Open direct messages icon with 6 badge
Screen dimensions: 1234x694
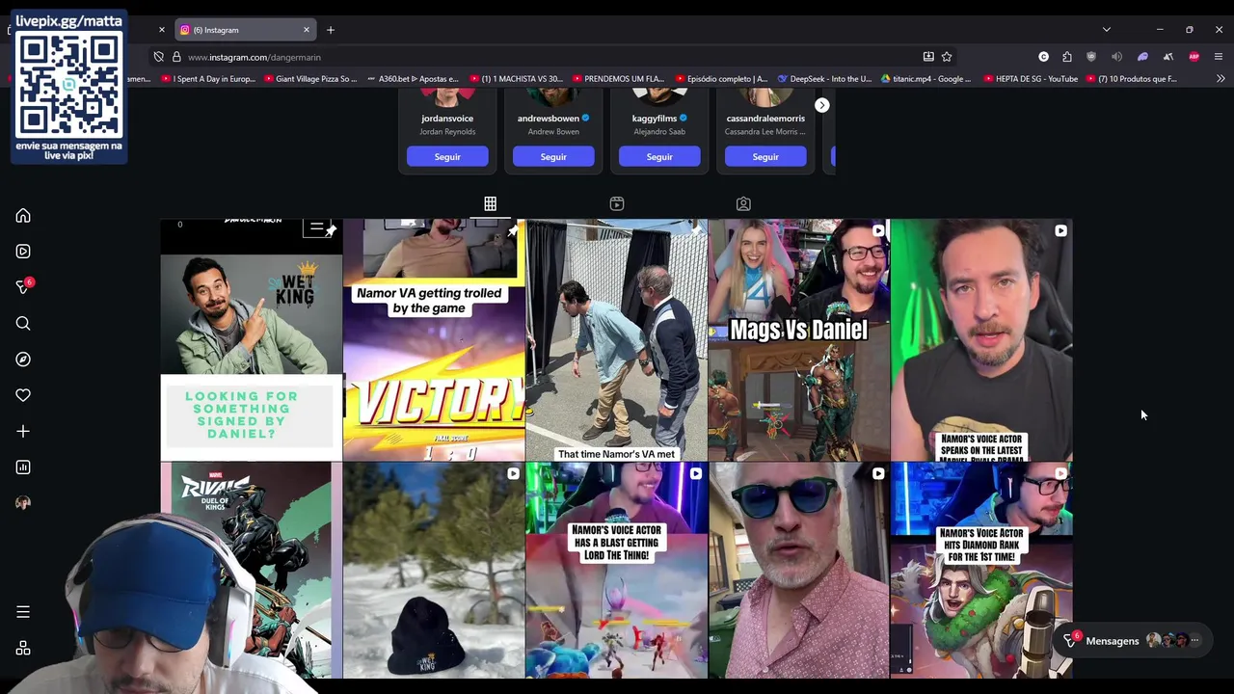pyautogui.click(x=24, y=287)
